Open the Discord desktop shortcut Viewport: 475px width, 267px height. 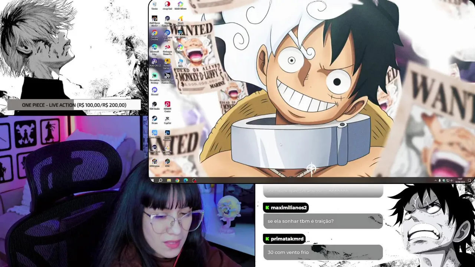(154, 91)
